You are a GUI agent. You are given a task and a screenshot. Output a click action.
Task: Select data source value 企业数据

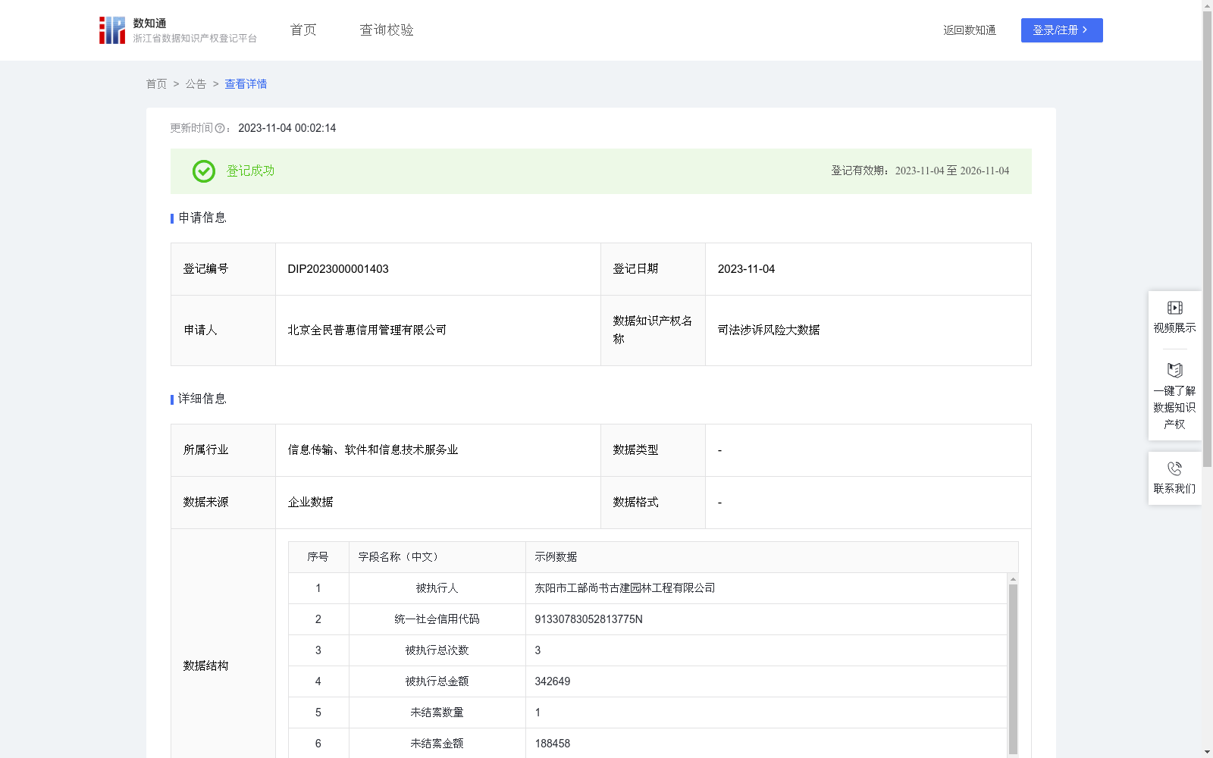pyautogui.click(x=310, y=503)
